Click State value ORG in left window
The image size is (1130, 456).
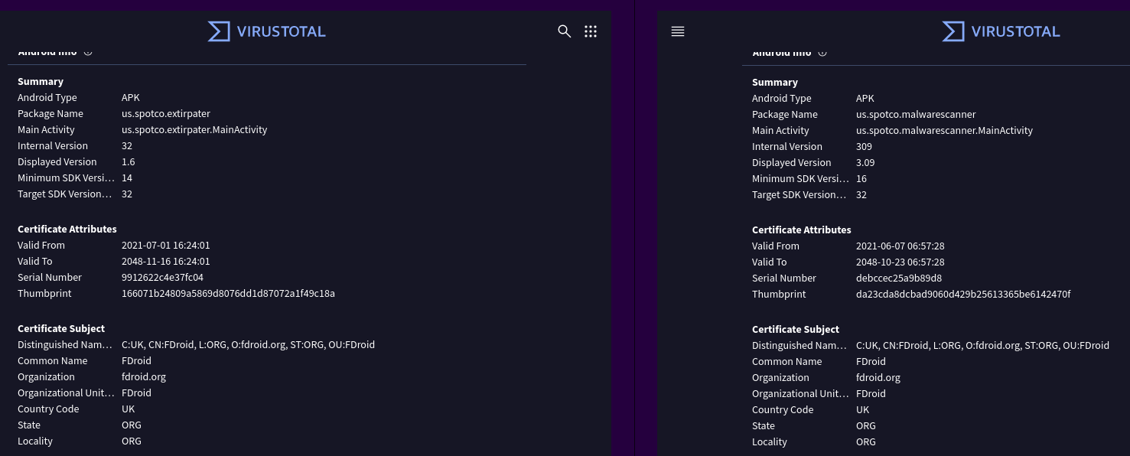point(132,425)
